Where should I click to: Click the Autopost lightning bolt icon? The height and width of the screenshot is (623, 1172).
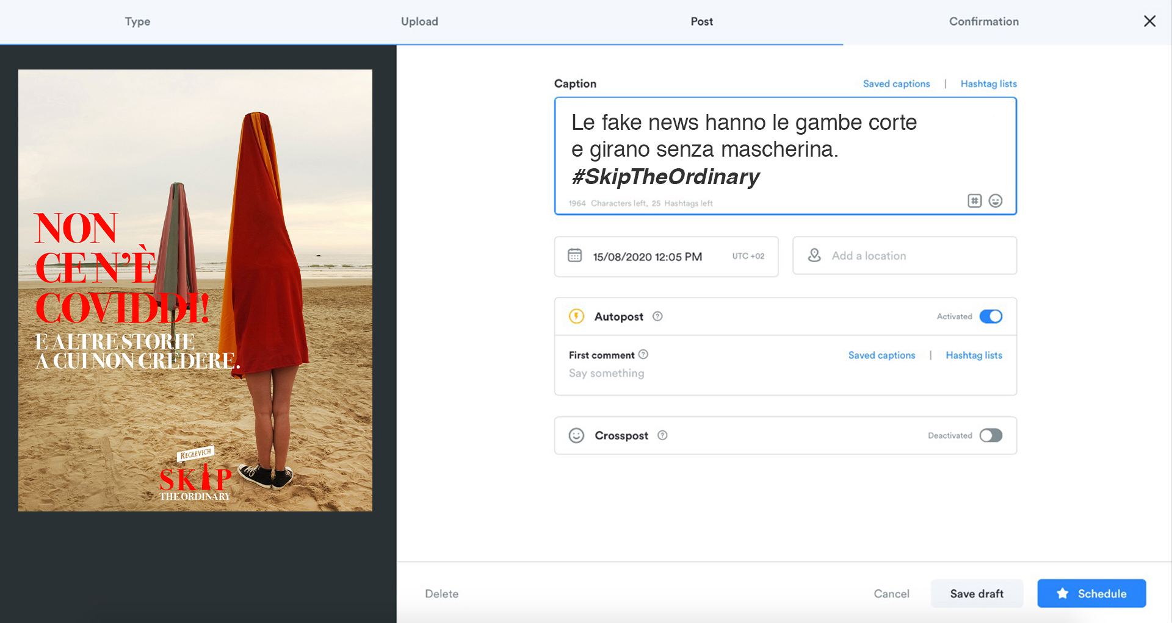pyautogui.click(x=576, y=316)
